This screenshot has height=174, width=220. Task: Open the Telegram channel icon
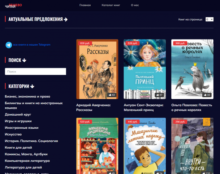[x=9, y=45]
